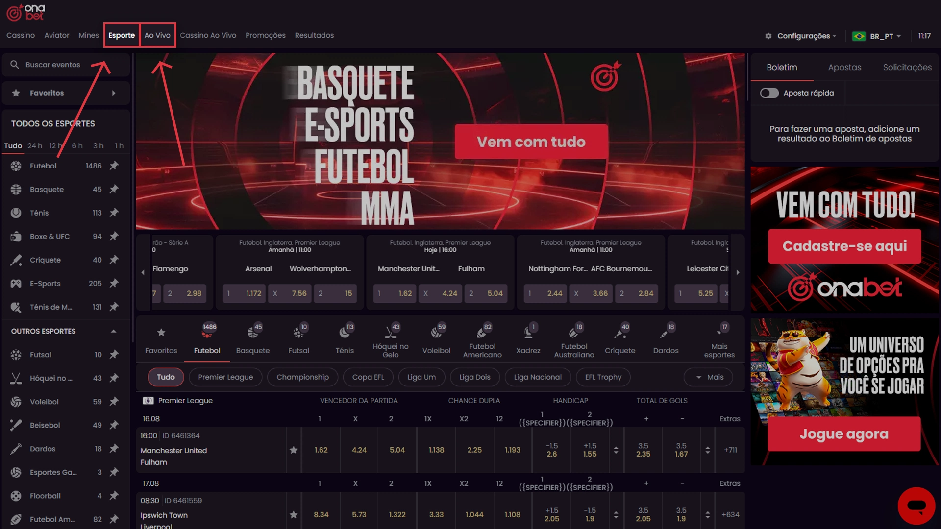Open the chat support bubble
The width and height of the screenshot is (941, 529).
coord(916,505)
